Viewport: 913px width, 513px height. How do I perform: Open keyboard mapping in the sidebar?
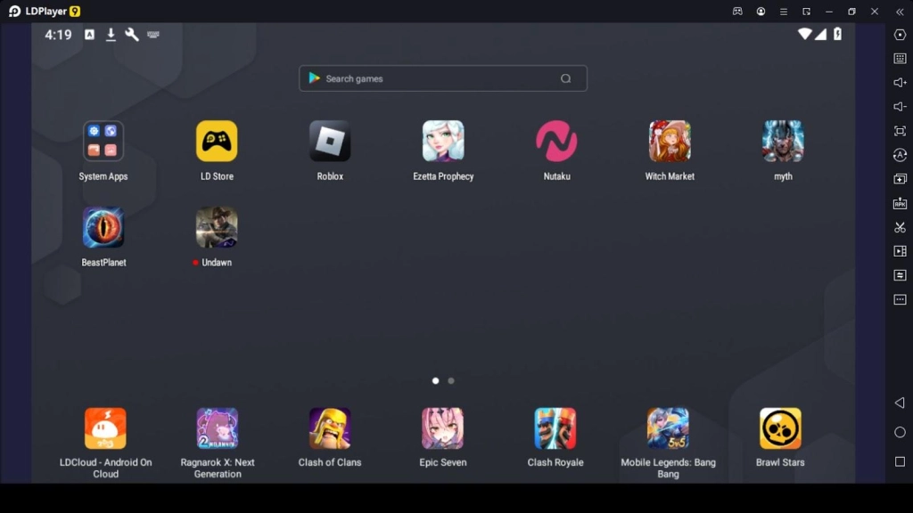click(x=900, y=59)
